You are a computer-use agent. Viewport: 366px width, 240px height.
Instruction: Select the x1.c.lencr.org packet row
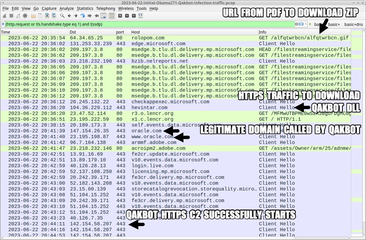point(176,119)
